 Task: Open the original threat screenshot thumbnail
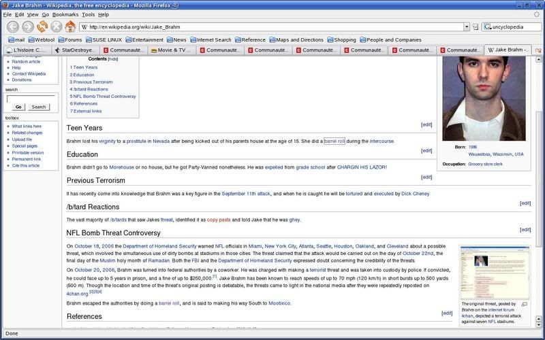pyautogui.click(x=495, y=273)
